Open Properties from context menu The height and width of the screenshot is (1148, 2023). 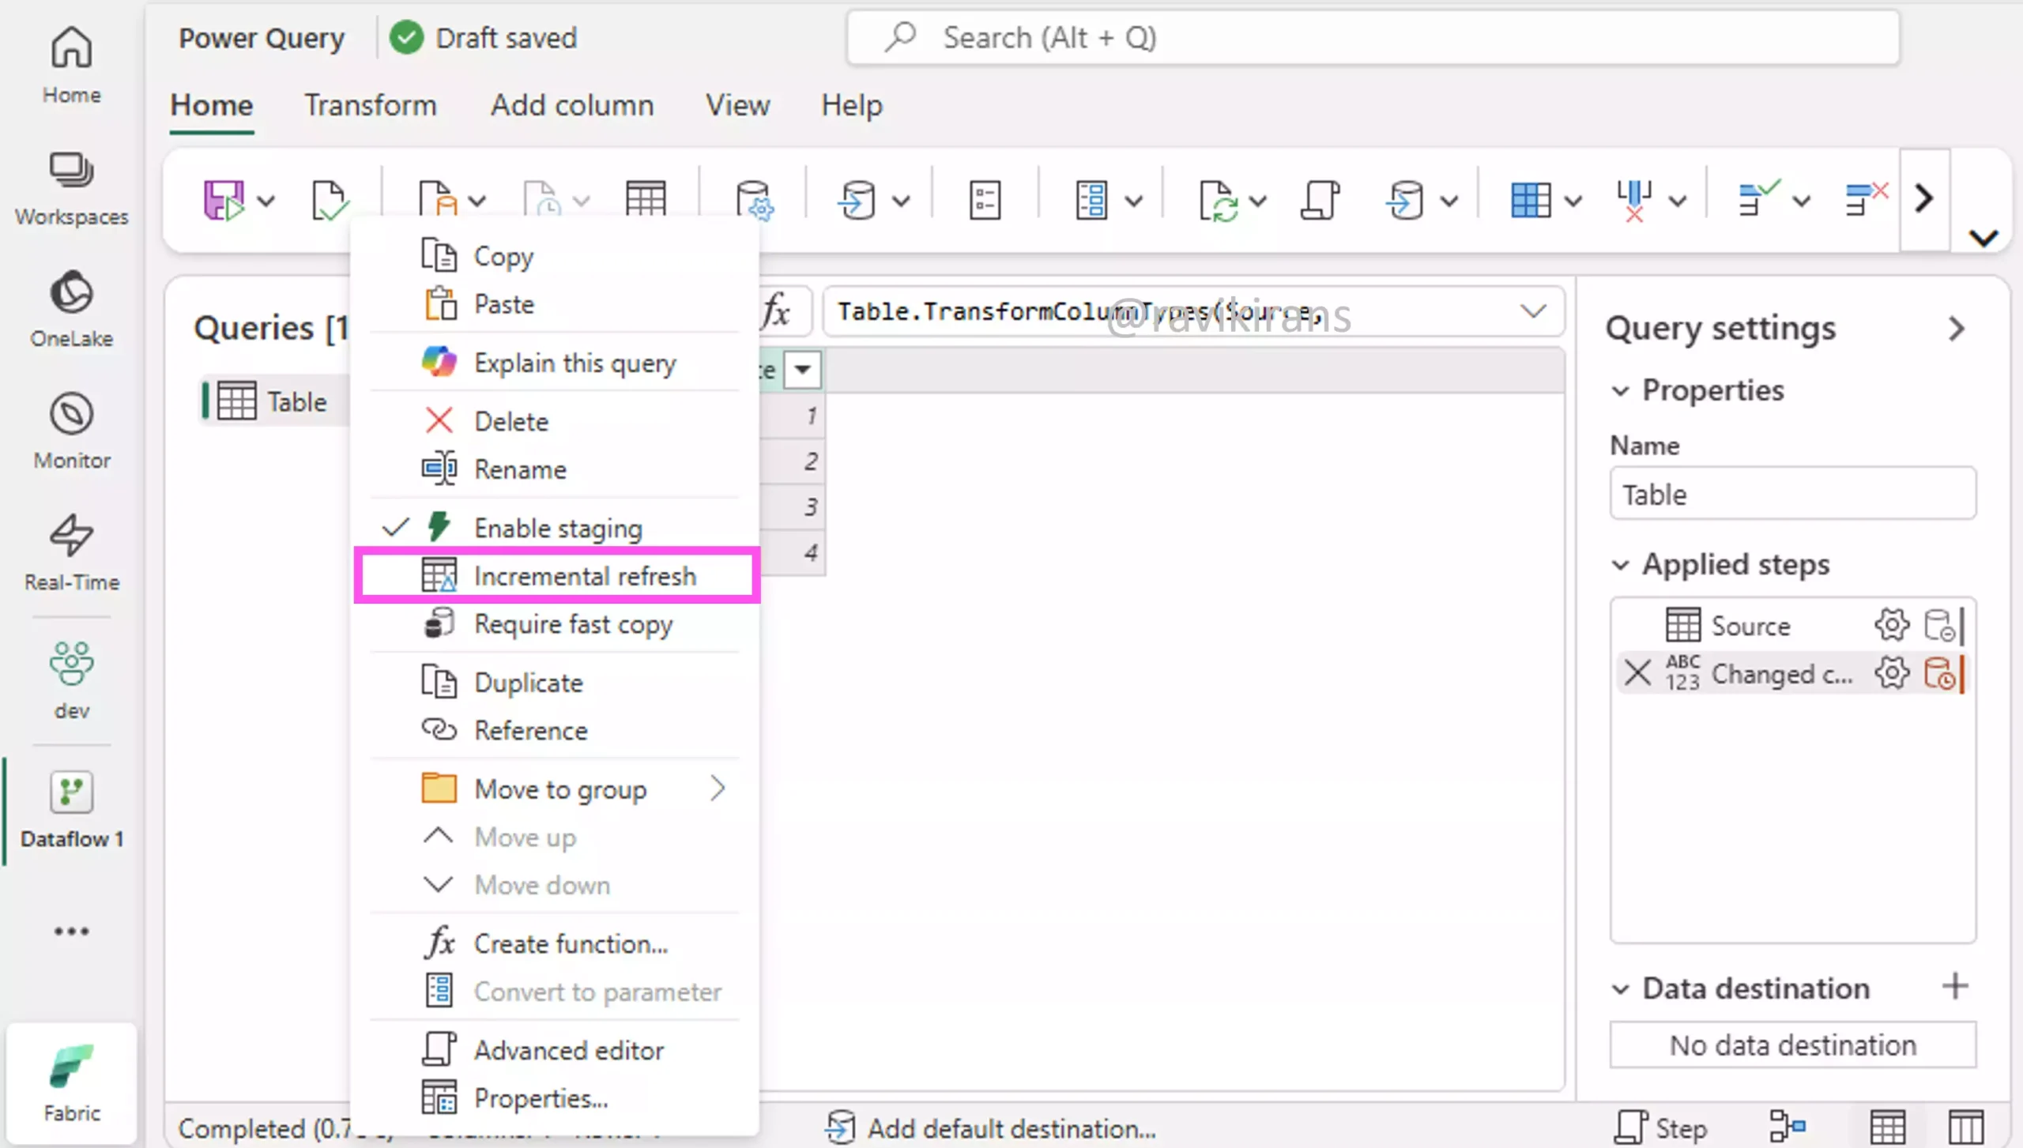pos(557,1098)
